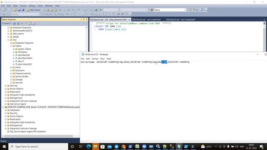Viewport: 267px width, 150px height.
Task: Select the DESKTOP-518RP3Q SQL Server 11.0.2218 node
Action: tap(43, 107)
